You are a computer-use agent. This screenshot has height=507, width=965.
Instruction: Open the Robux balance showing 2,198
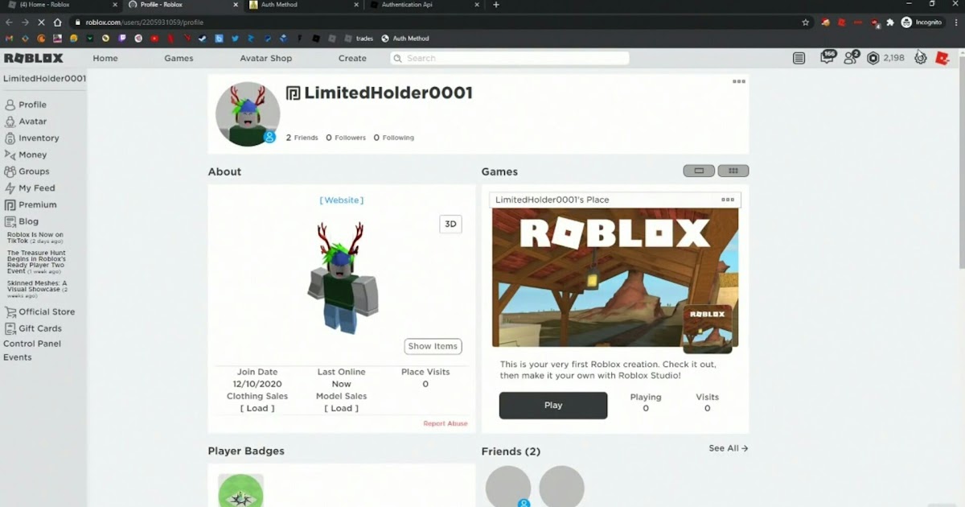pos(886,58)
